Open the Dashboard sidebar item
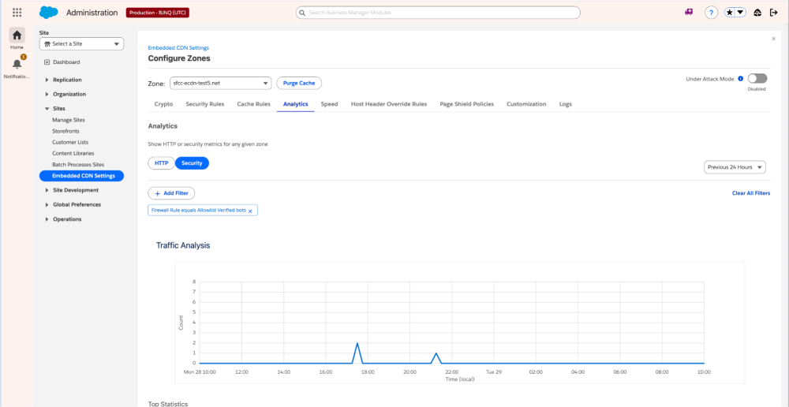 pyautogui.click(x=66, y=62)
